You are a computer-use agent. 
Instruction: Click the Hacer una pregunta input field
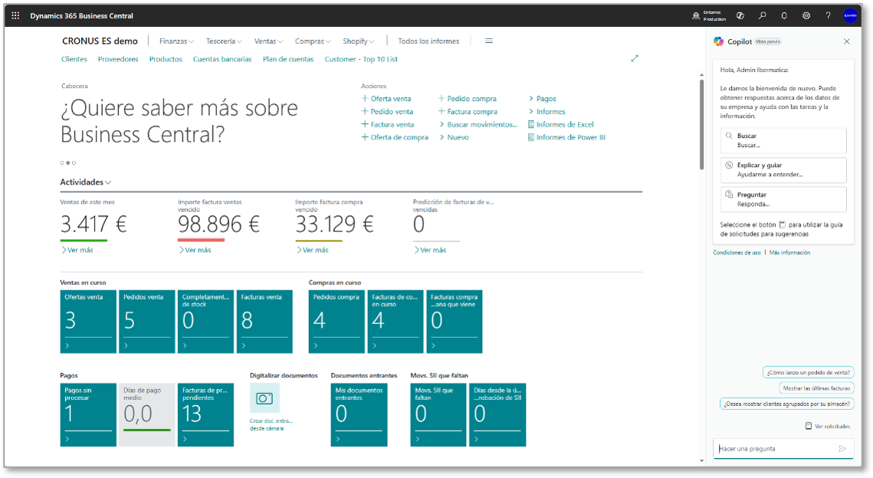(774, 449)
